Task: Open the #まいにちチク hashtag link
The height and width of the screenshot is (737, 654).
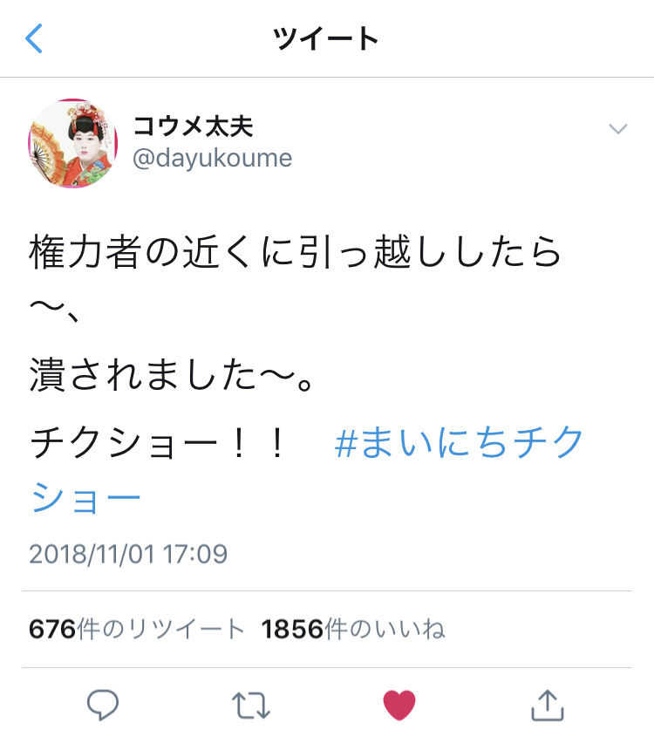Action: pyautogui.click(x=459, y=442)
